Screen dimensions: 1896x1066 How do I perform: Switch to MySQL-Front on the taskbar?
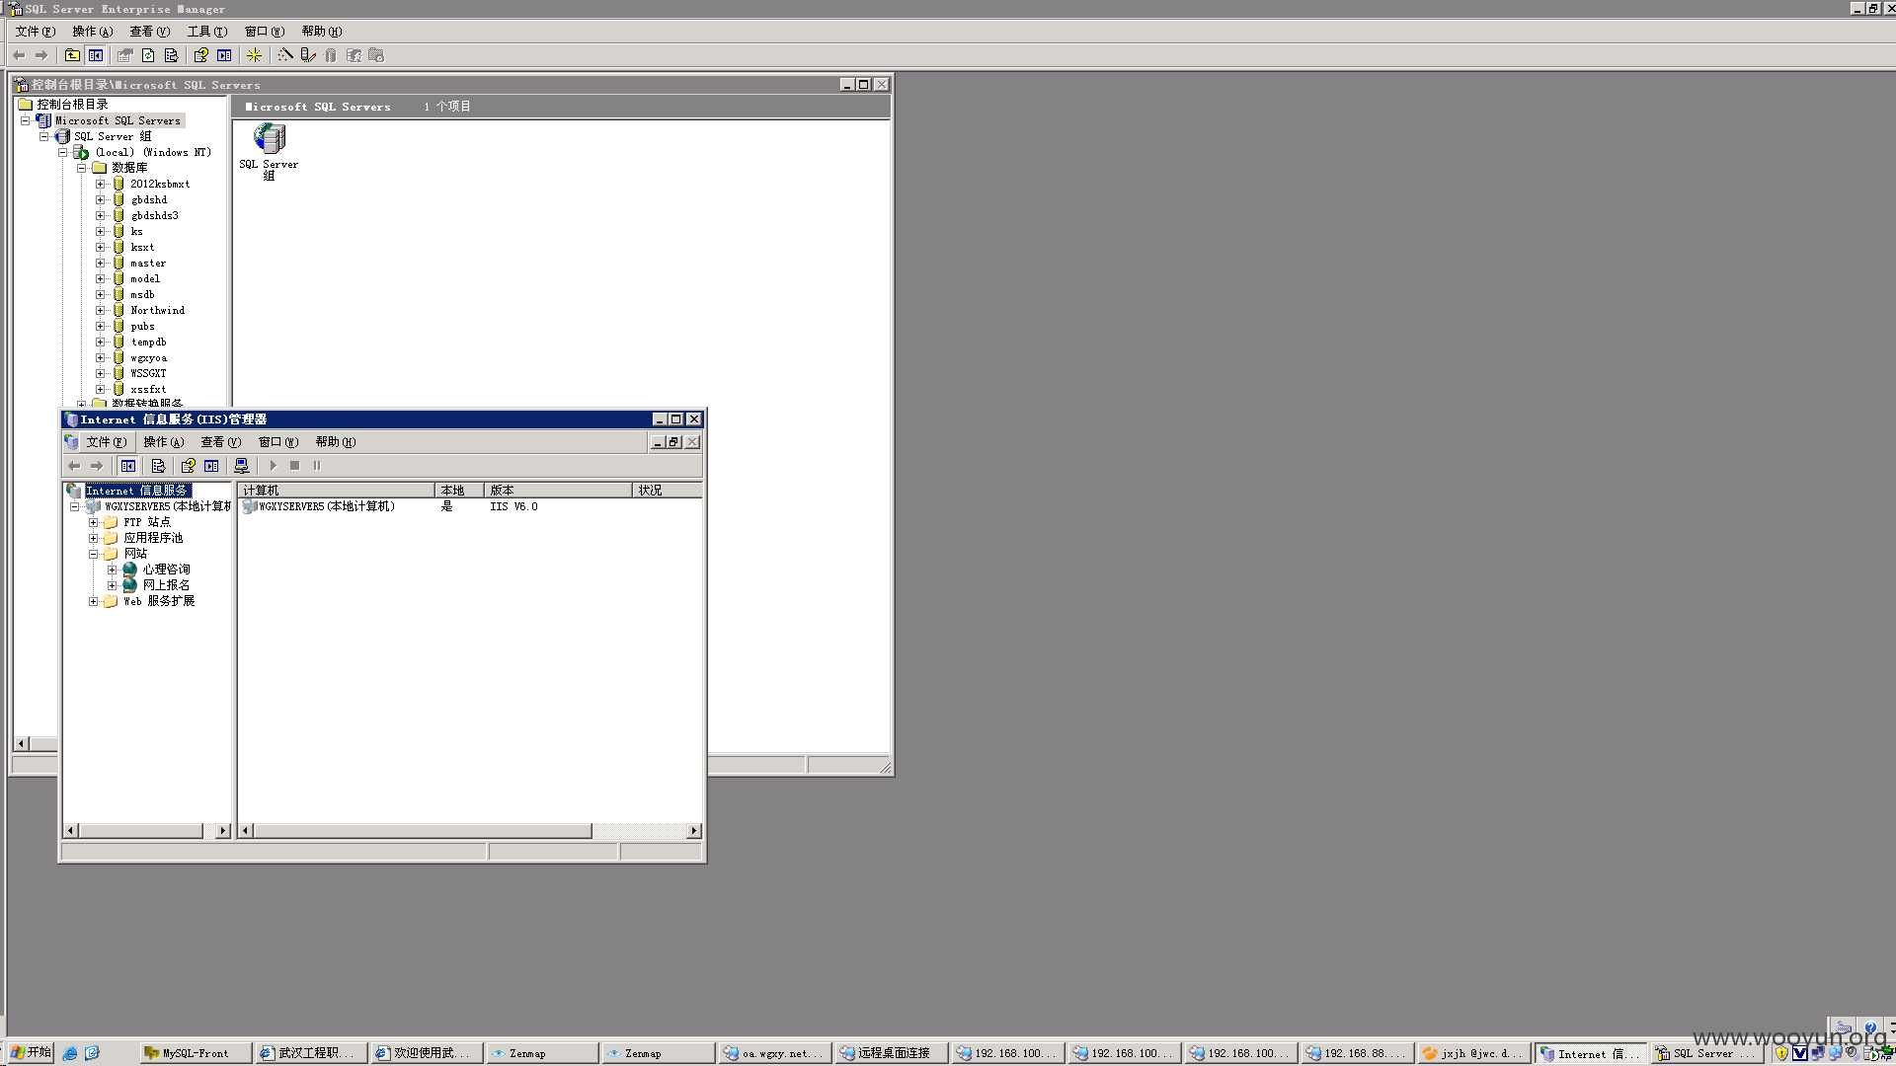[195, 1053]
